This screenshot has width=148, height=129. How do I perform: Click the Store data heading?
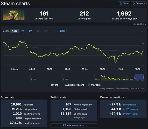tap(8, 97)
